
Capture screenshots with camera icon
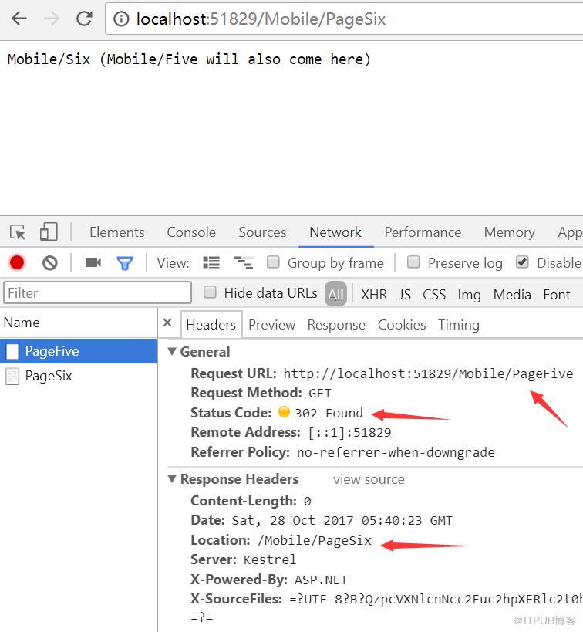(93, 263)
